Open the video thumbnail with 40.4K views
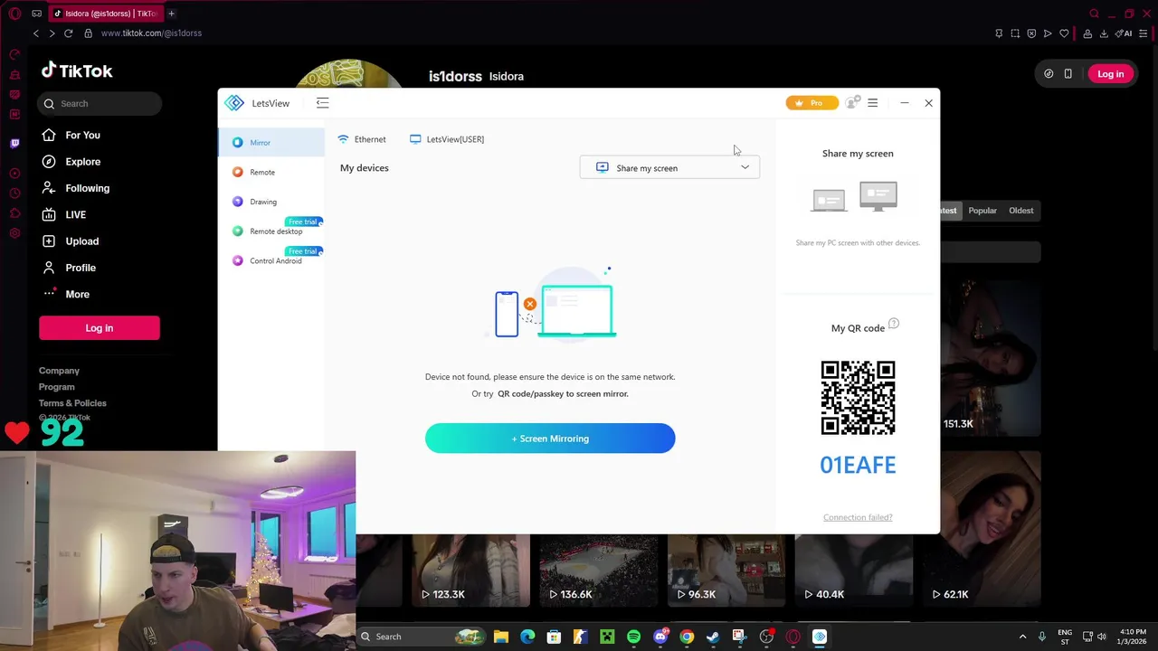1158x651 pixels. [854, 569]
